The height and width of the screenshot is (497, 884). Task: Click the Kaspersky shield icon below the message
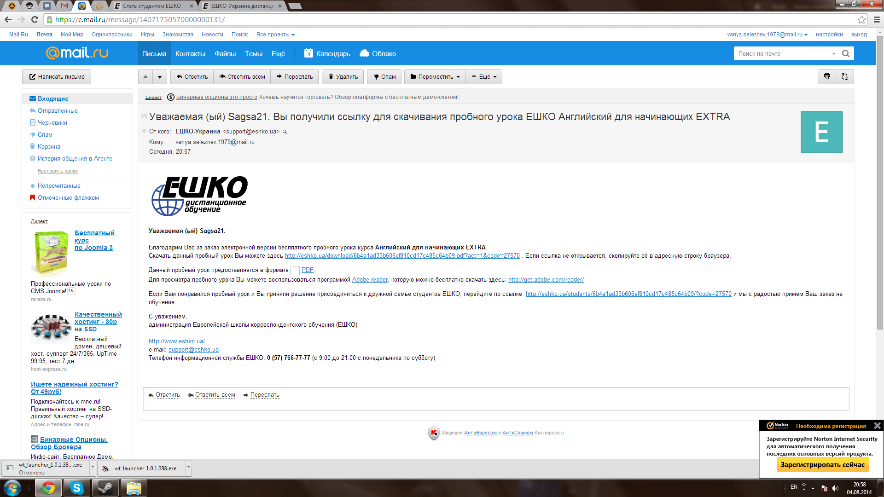[433, 433]
